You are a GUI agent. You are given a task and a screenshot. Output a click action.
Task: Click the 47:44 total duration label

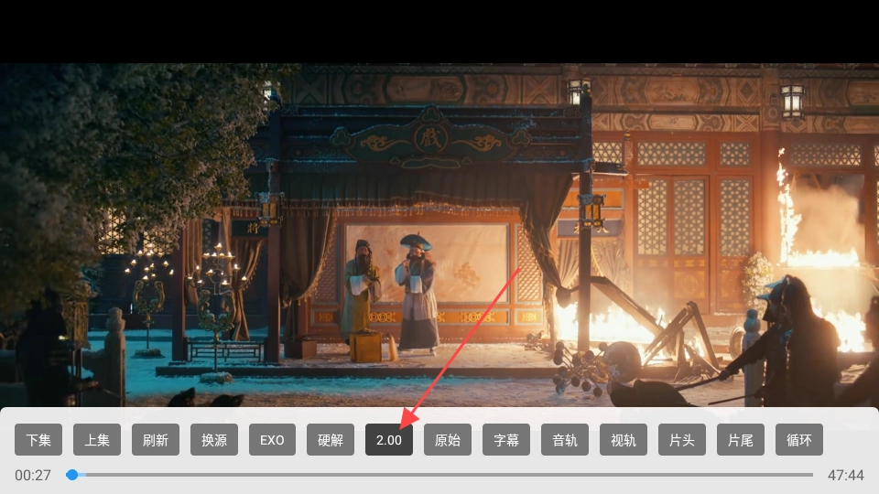click(x=845, y=476)
